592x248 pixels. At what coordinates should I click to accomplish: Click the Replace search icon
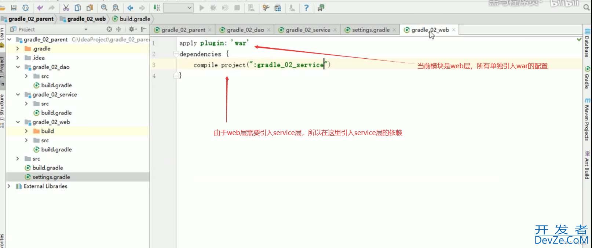point(116,8)
